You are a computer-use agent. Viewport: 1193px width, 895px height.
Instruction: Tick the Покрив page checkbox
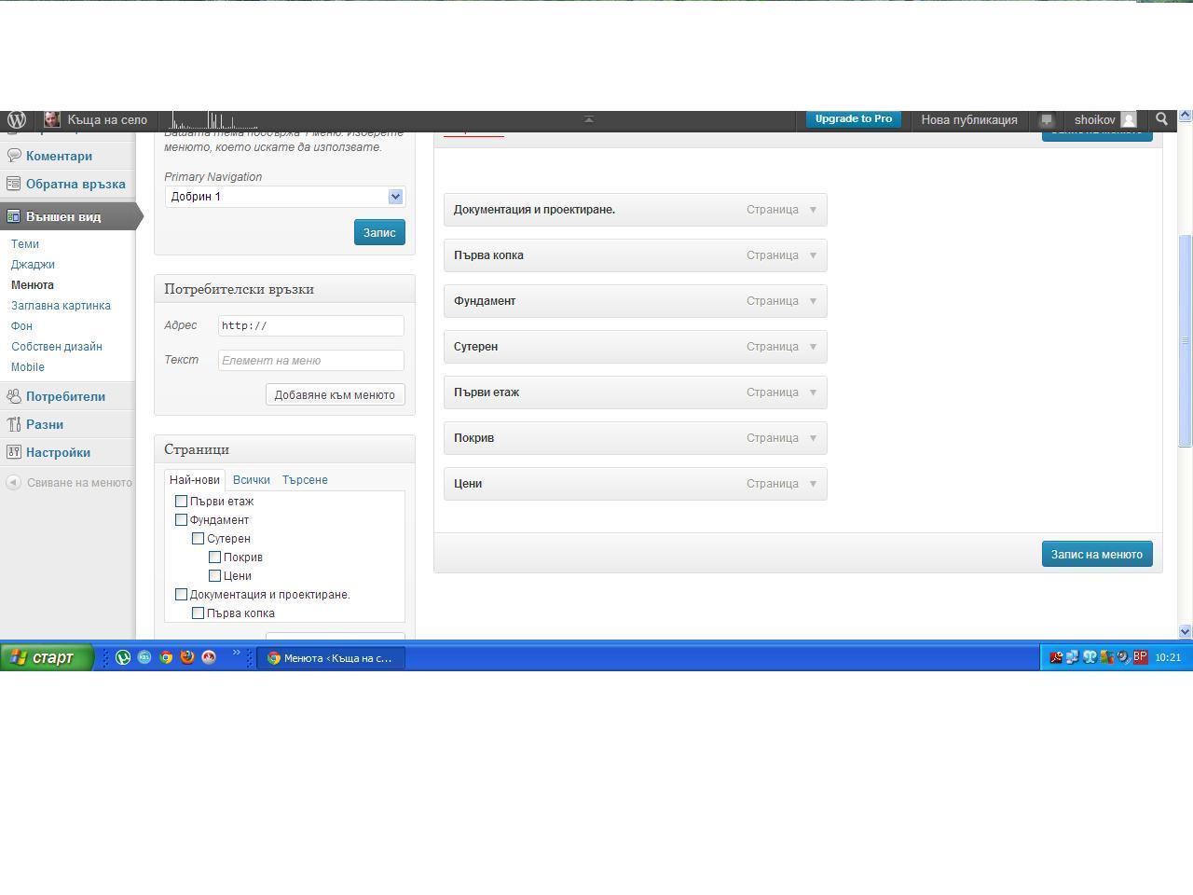[215, 558]
